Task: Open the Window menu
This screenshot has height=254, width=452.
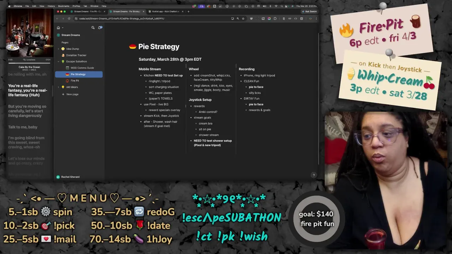Action: pyautogui.click(x=94, y=6)
